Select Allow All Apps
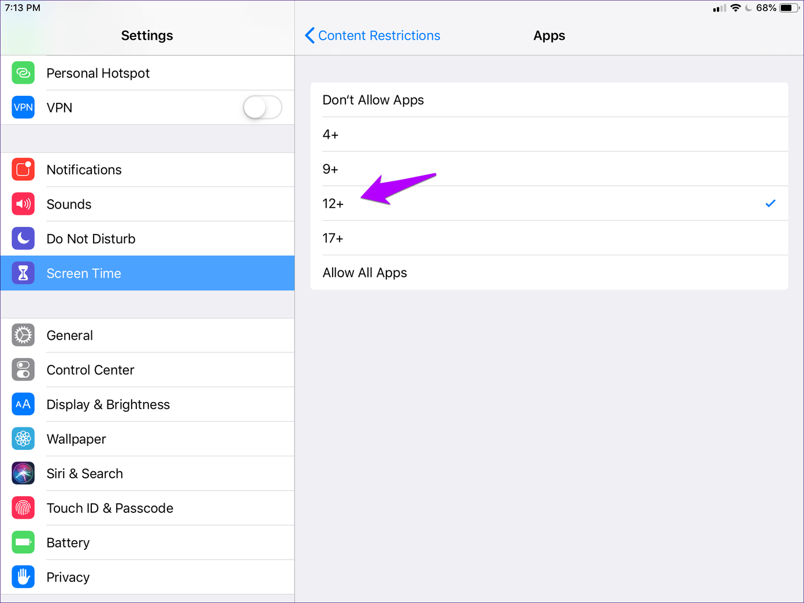Viewport: 804px width, 603px height. (549, 273)
